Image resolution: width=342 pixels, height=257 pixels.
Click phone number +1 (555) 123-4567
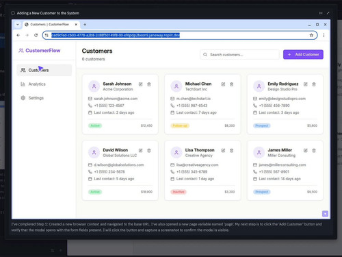pyautogui.click(x=109, y=106)
